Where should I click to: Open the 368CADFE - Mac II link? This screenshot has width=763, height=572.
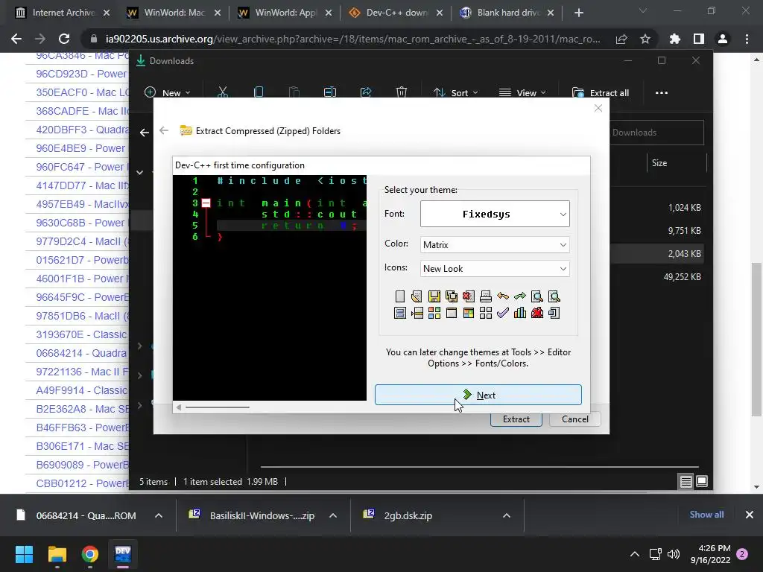tap(82, 112)
